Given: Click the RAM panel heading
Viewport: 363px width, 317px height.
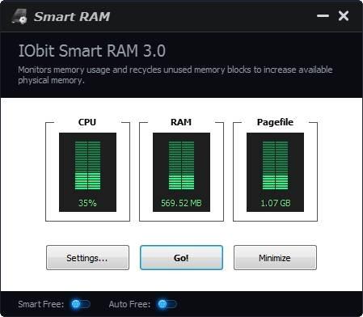Looking at the screenshot, I should [x=181, y=122].
